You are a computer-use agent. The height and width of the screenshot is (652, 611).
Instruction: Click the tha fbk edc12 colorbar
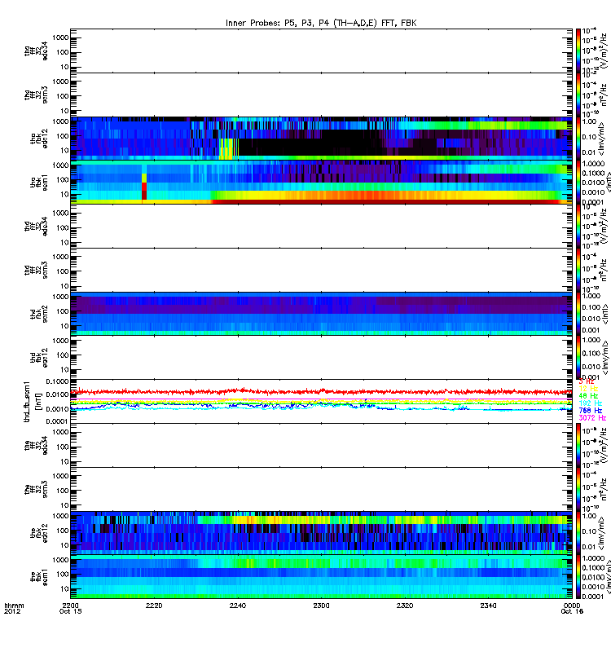pos(578,139)
